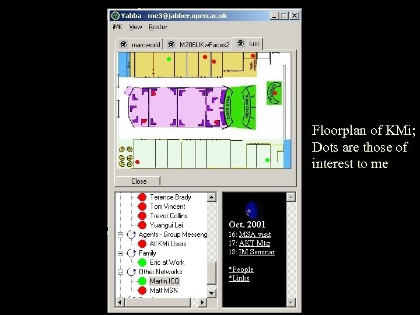Collapse the Agents - Group Messeng group
The height and width of the screenshot is (315, 420).
click(121, 235)
